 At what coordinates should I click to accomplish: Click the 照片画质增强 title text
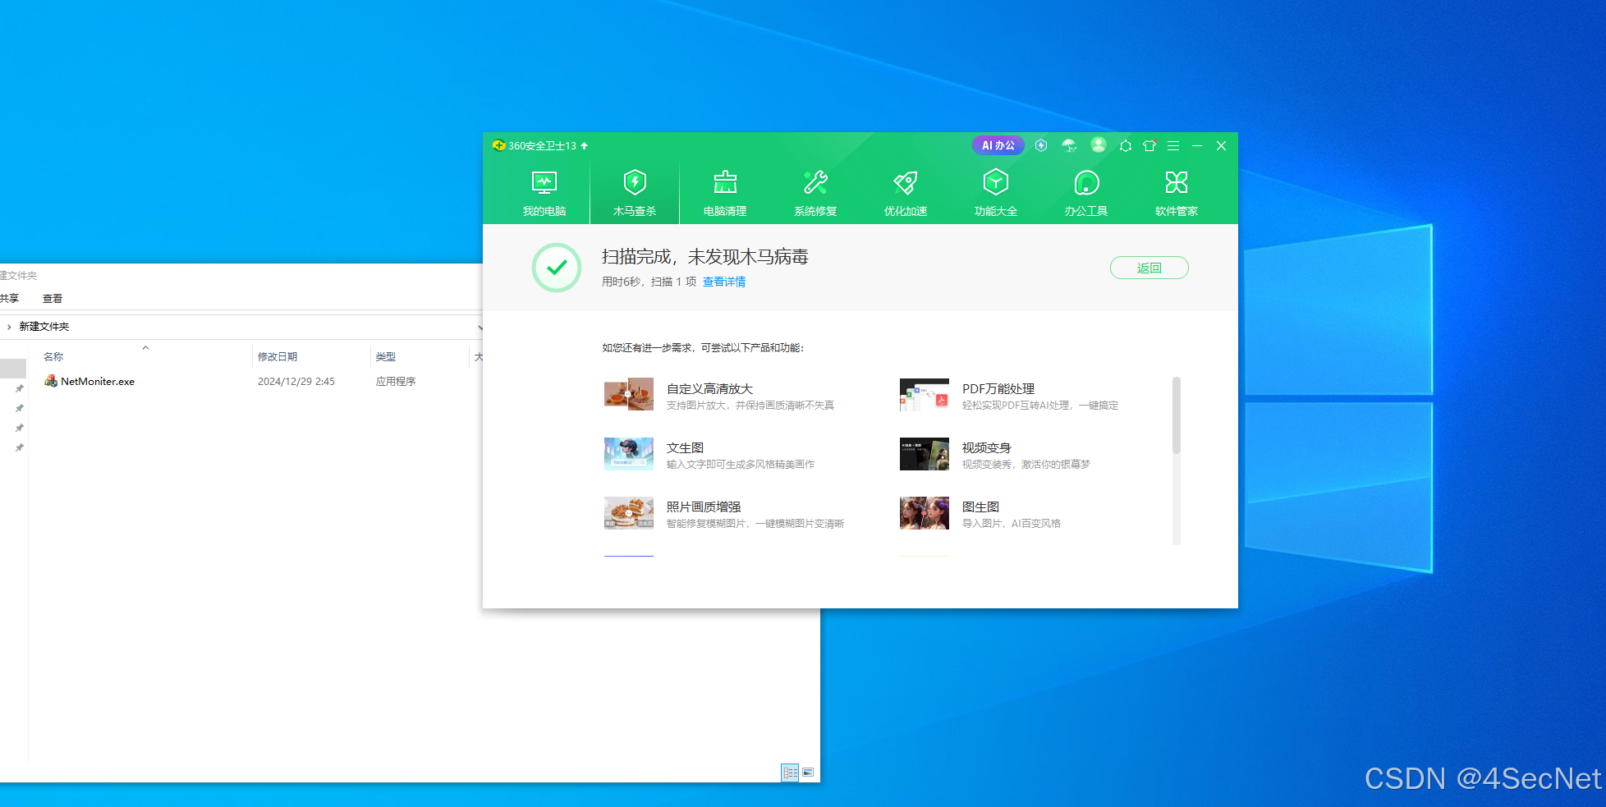click(704, 507)
